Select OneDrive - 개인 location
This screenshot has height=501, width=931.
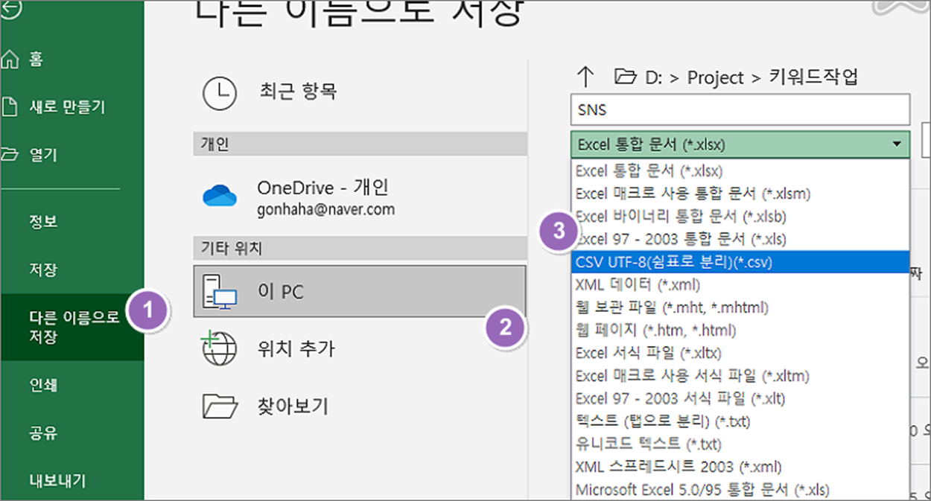pyautogui.click(x=360, y=197)
